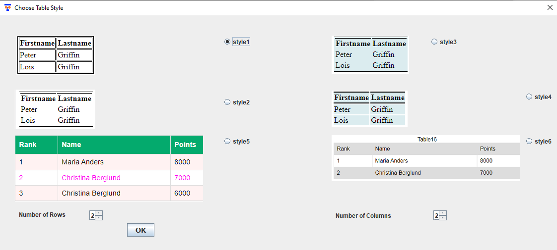The image size is (557, 250).
Task: Click the magenta '7000' cell
Action: pyautogui.click(x=187, y=178)
